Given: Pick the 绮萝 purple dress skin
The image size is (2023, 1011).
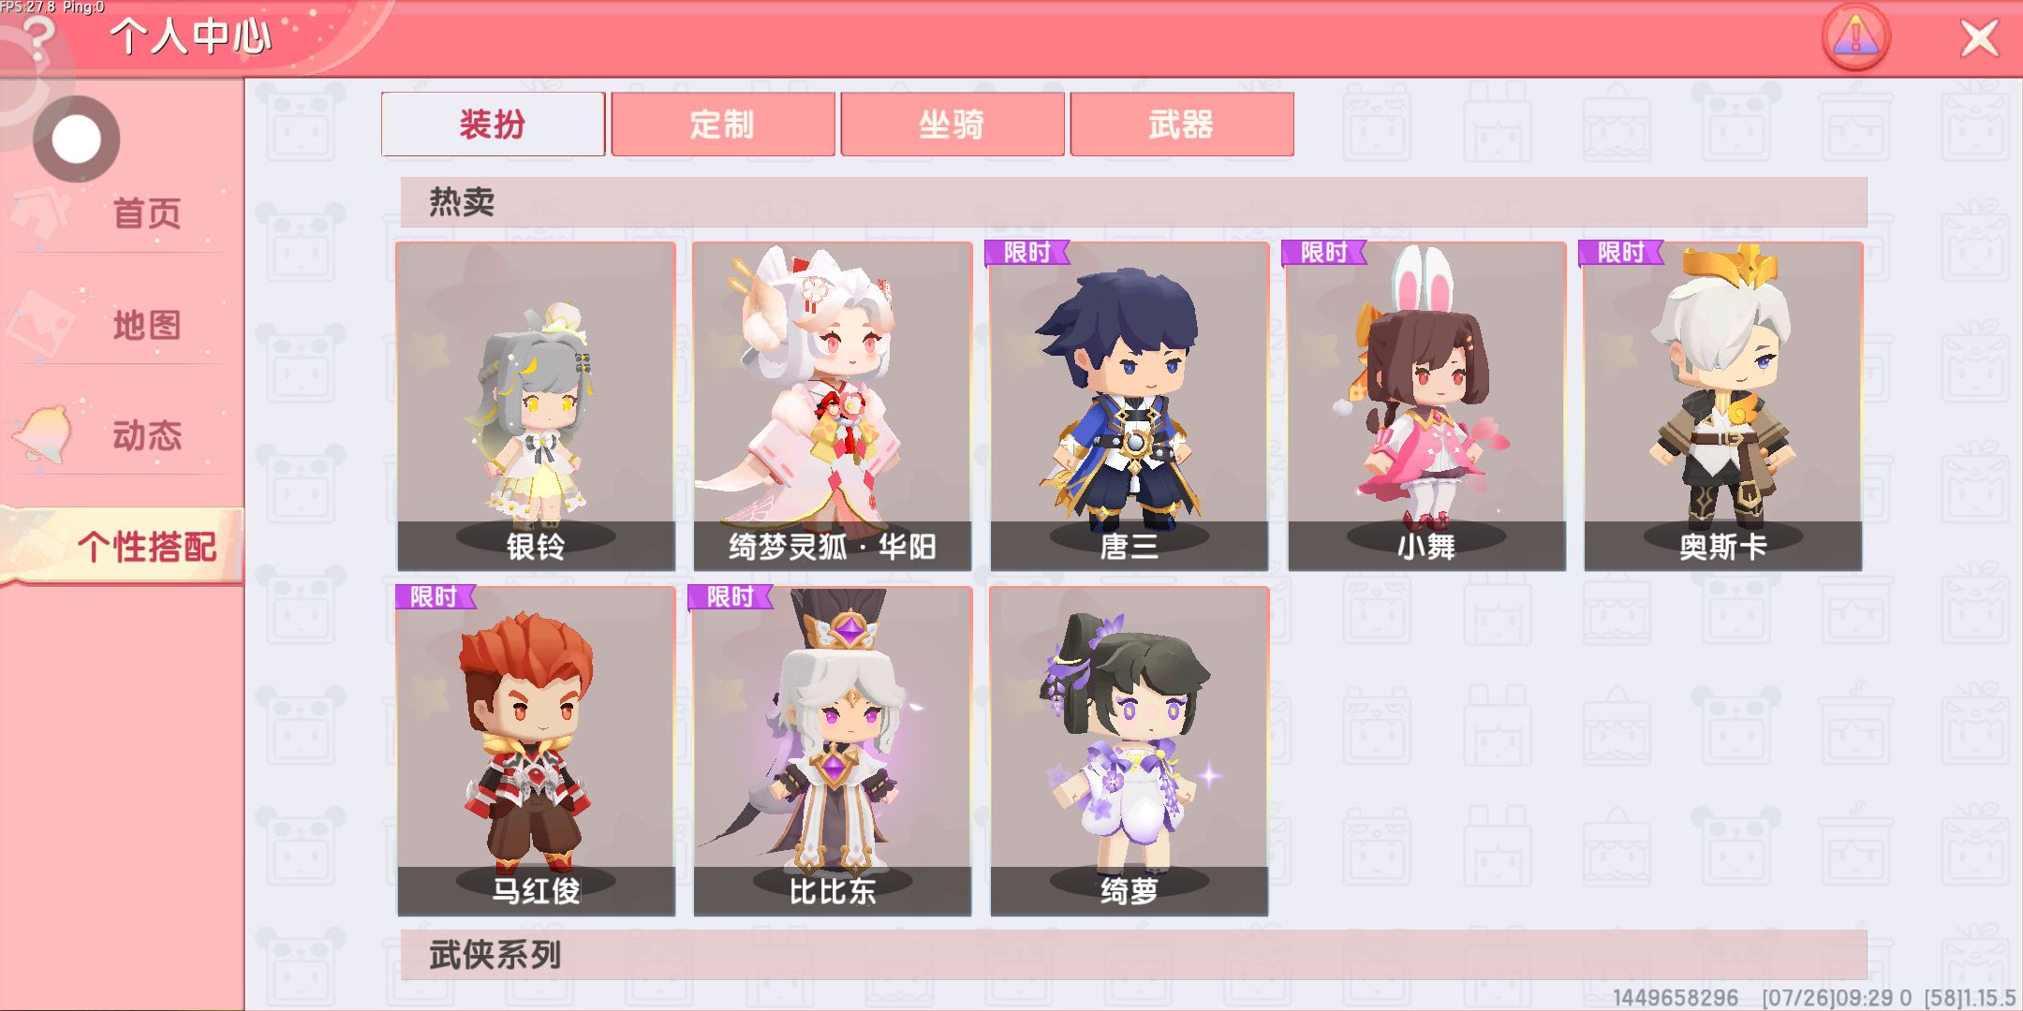Looking at the screenshot, I should (x=1130, y=751).
